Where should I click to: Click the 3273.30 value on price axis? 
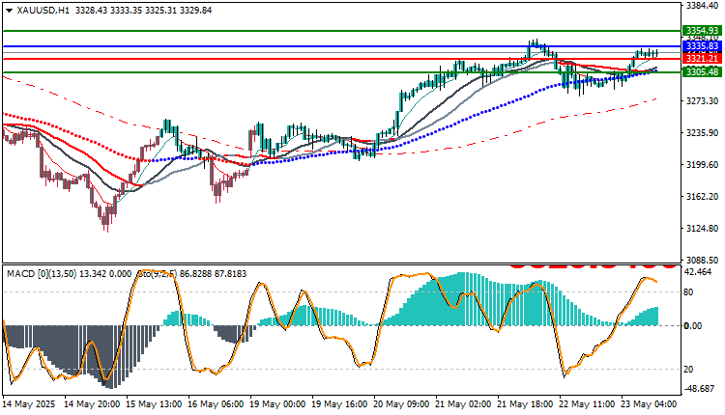pyautogui.click(x=703, y=100)
